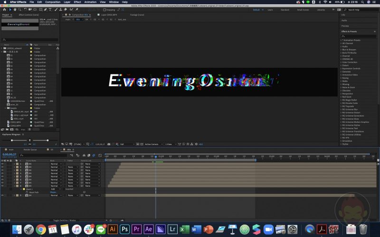The height and width of the screenshot is (237, 380).
Task: Open the Full resolution dropdown
Action: tap(127, 144)
